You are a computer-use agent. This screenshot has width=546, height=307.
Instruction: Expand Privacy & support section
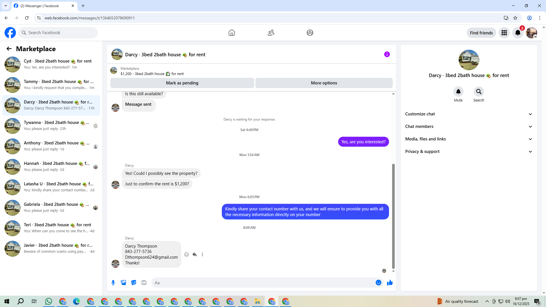(x=469, y=152)
